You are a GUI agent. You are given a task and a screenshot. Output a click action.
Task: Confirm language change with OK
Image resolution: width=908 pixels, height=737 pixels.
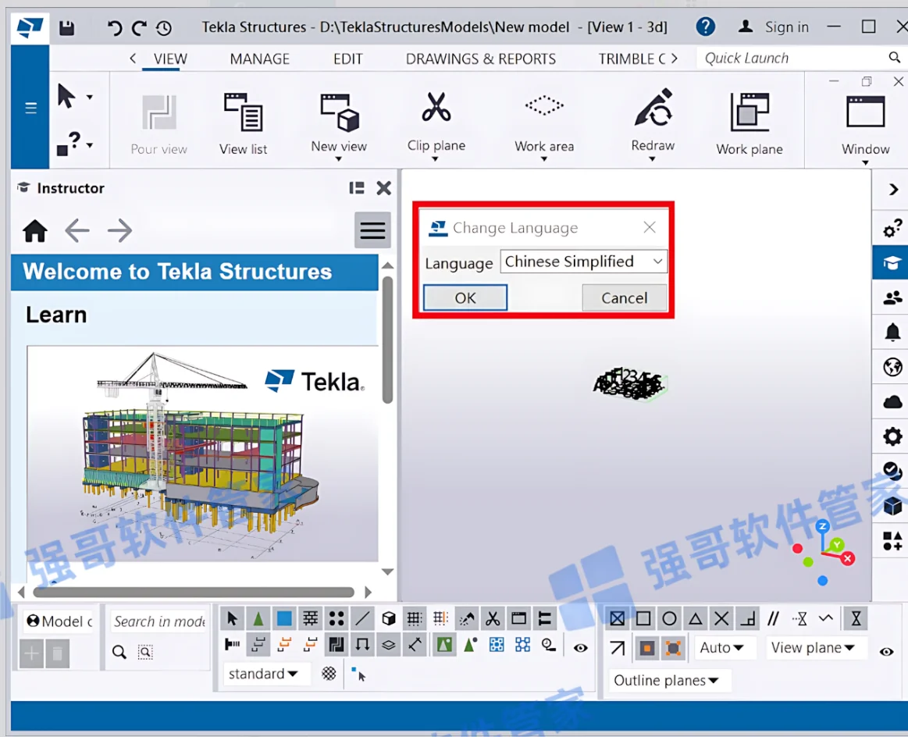[x=465, y=297]
